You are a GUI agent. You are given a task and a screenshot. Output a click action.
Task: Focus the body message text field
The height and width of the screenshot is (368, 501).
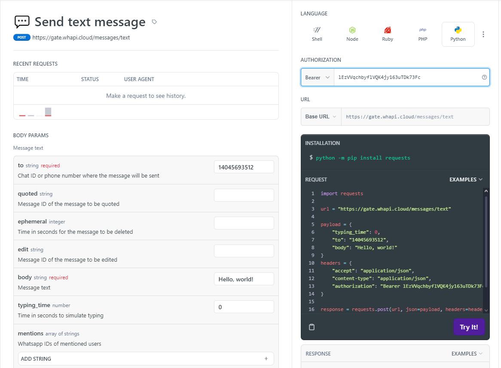tap(244, 279)
